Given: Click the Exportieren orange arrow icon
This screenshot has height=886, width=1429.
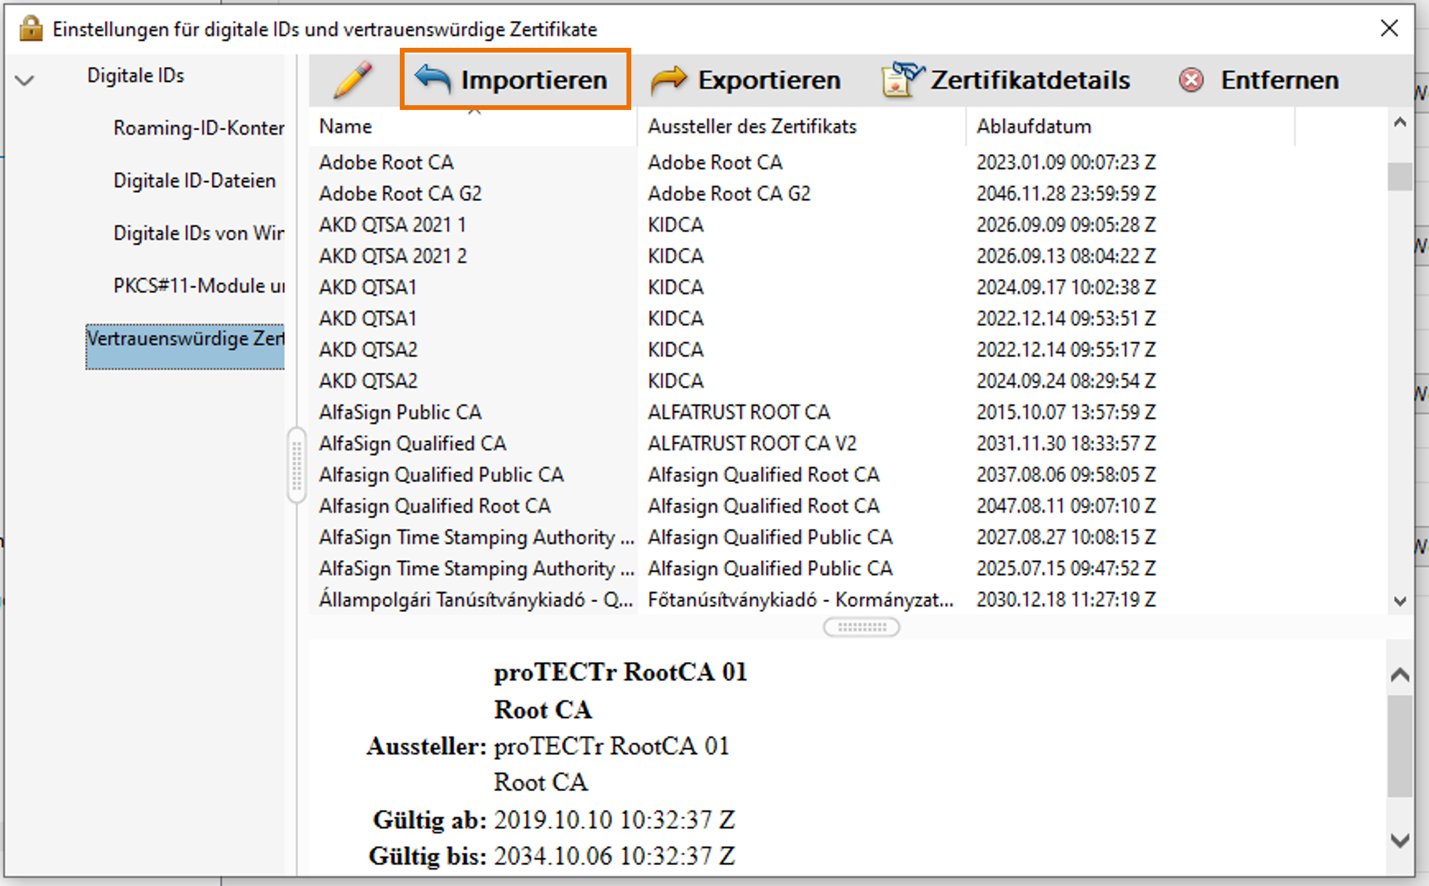Looking at the screenshot, I should 668,80.
